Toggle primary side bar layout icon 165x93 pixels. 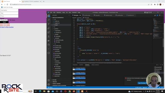145,12
